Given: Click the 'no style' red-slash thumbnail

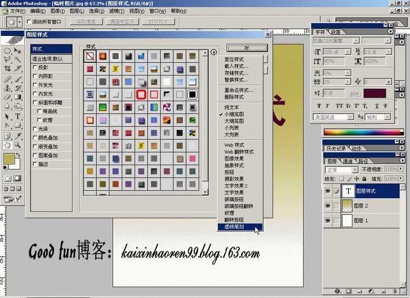Looking at the screenshot, I should (x=90, y=56).
